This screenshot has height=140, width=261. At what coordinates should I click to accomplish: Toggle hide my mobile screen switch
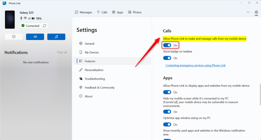(x=167, y=112)
